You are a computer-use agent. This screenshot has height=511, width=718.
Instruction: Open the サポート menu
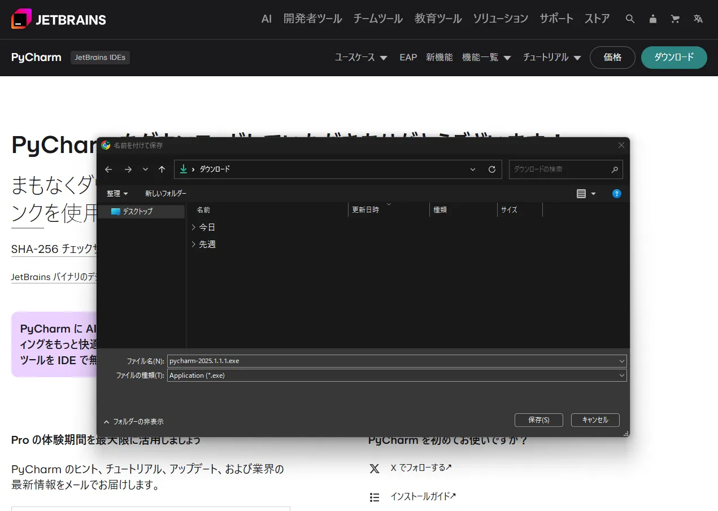[x=556, y=19]
